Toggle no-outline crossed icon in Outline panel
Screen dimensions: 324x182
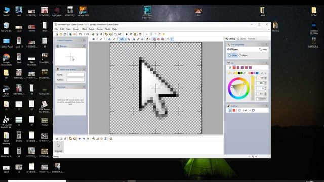pyautogui.click(x=230, y=110)
